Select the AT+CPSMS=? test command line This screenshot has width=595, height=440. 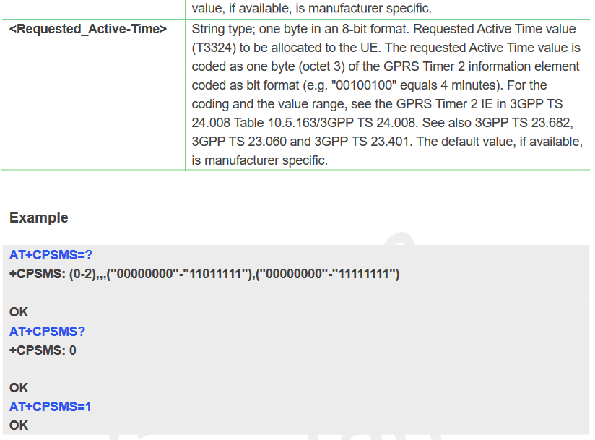pyautogui.click(x=51, y=255)
